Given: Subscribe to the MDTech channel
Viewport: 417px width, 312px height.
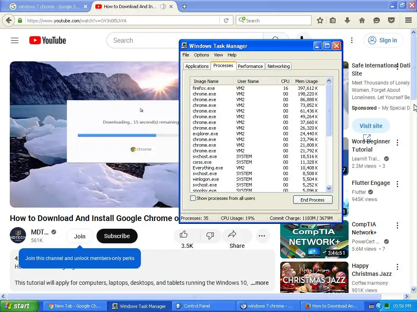Looking at the screenshot, I should [117, 236].
